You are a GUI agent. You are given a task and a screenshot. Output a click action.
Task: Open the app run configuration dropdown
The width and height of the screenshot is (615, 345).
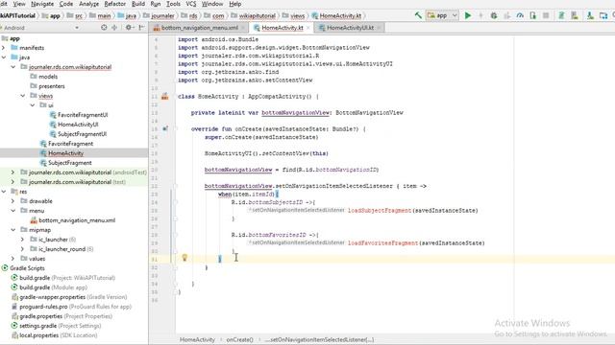pyautogui.click(x=442, y=15)
